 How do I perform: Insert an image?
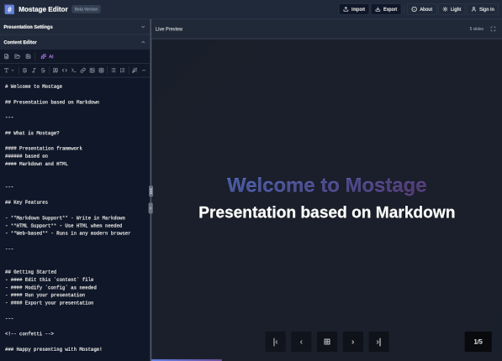pos(92,71)
